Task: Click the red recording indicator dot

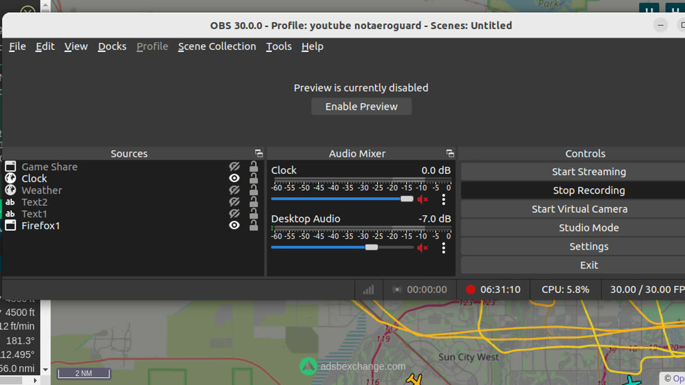Action: pyautogui.click(x=470, y=289)
